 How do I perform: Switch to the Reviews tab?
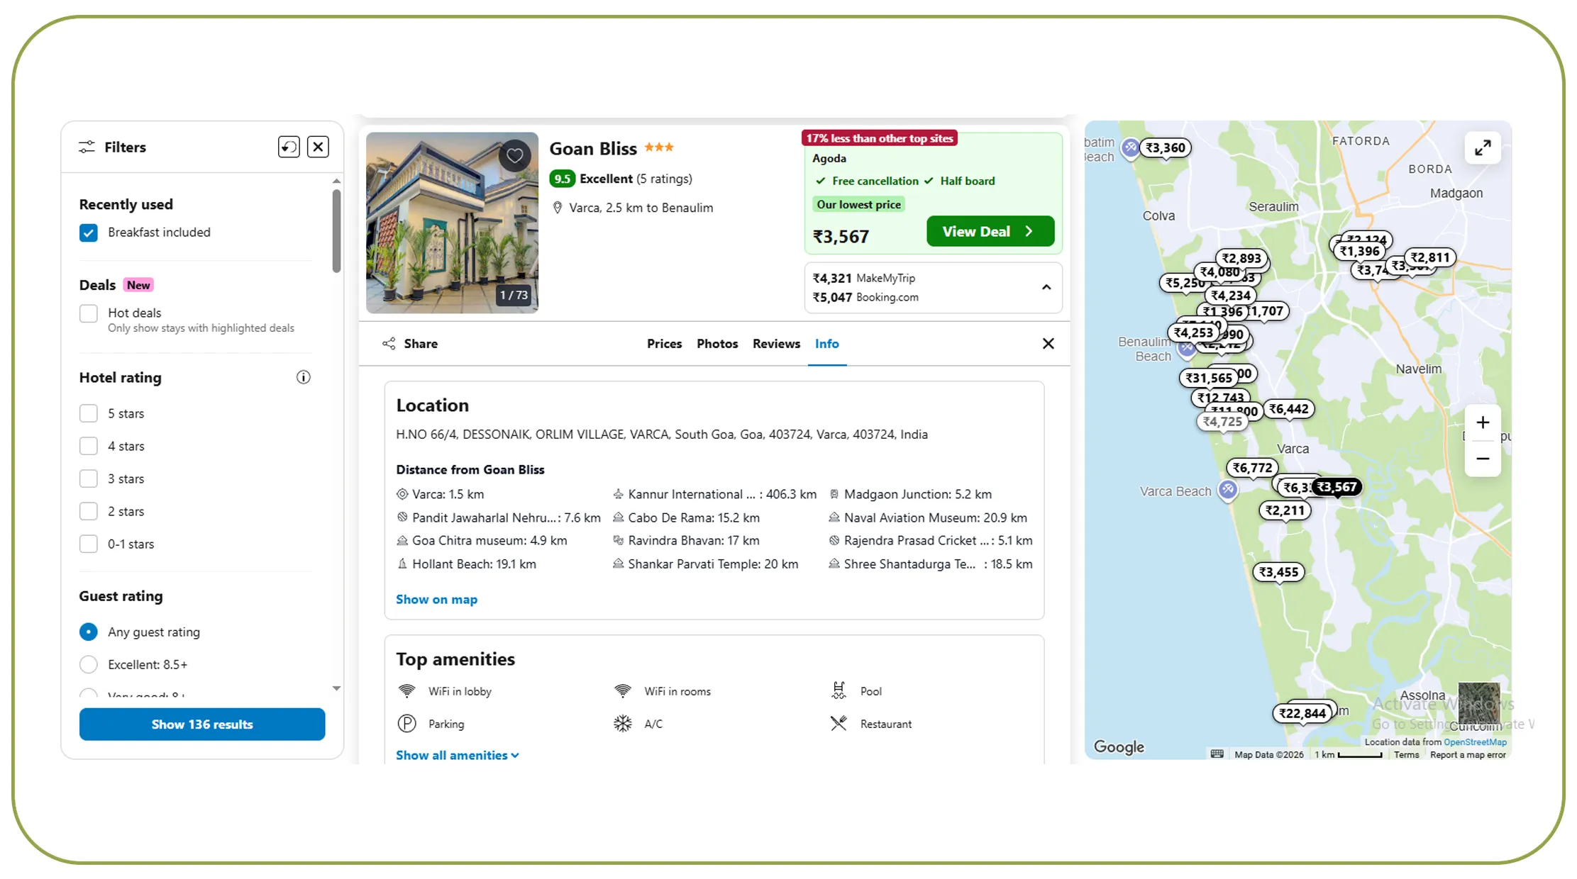776,344
